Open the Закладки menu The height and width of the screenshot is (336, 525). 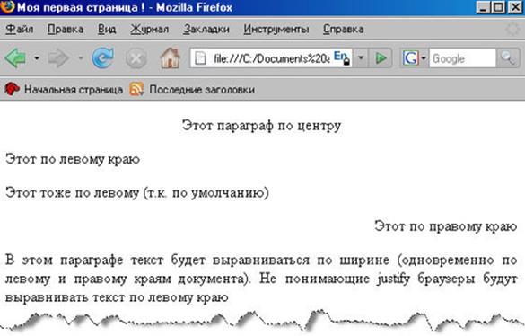coord(206,29)
